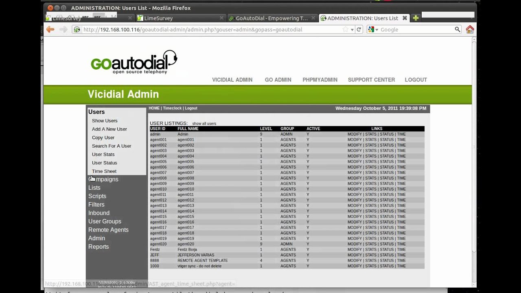Open Search For A User
521x293 pixels.
[112, 146]
